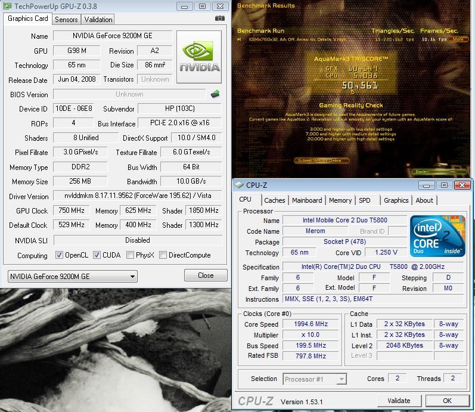Screen dimensions: 475x412
Task: Click the Core Speed 1994.6 MHz value
Action: click(311, 324)
